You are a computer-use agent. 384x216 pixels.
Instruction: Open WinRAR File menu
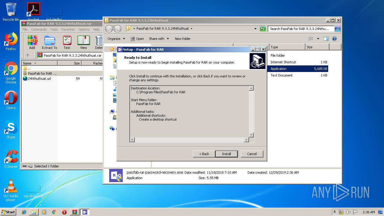(25, 29)
